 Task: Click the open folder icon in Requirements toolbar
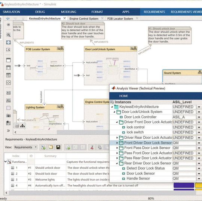pos(50,147)
